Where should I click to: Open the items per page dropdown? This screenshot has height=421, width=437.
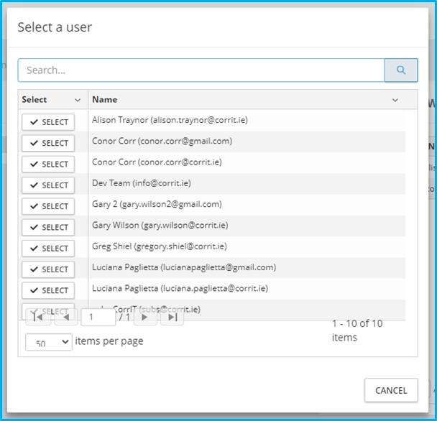(x=49, y=343)
